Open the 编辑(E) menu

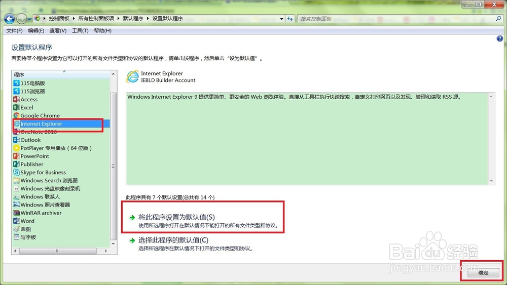(36, 31)
